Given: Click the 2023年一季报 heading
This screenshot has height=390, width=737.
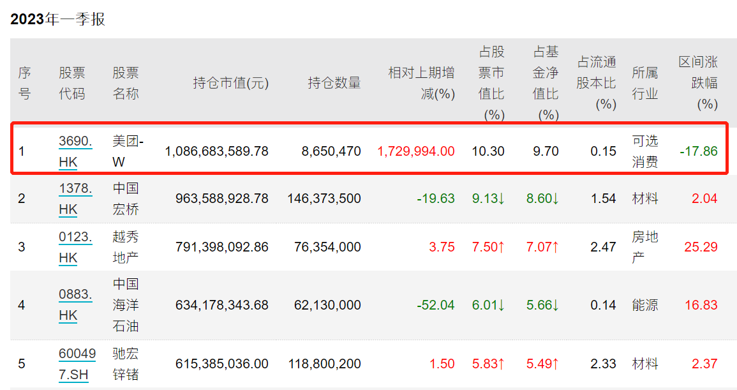Looking at the screenshot, I should tap(57, 19).
